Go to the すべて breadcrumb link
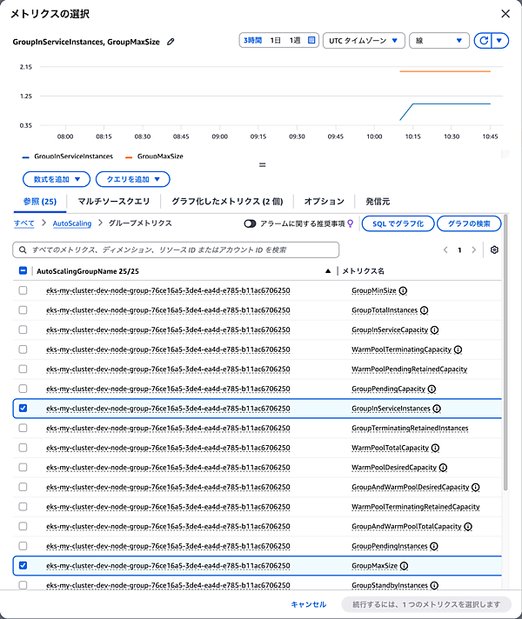Image resolution: width=522 pixels, height=619 pixels. [24, 223]
